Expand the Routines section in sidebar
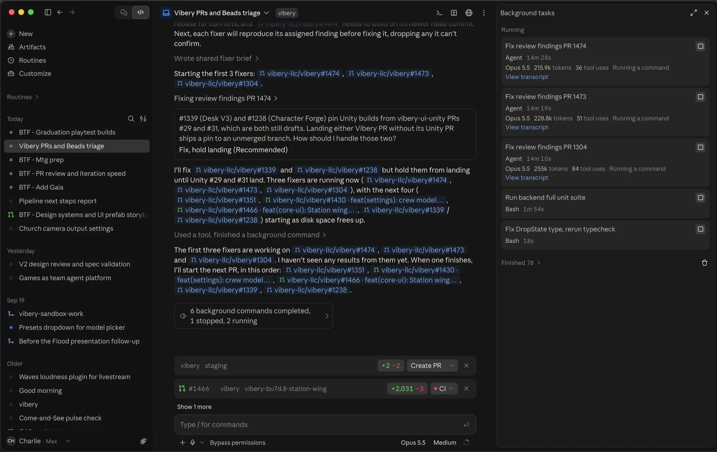This screenshot has width=717, height=452. point(23,97)
